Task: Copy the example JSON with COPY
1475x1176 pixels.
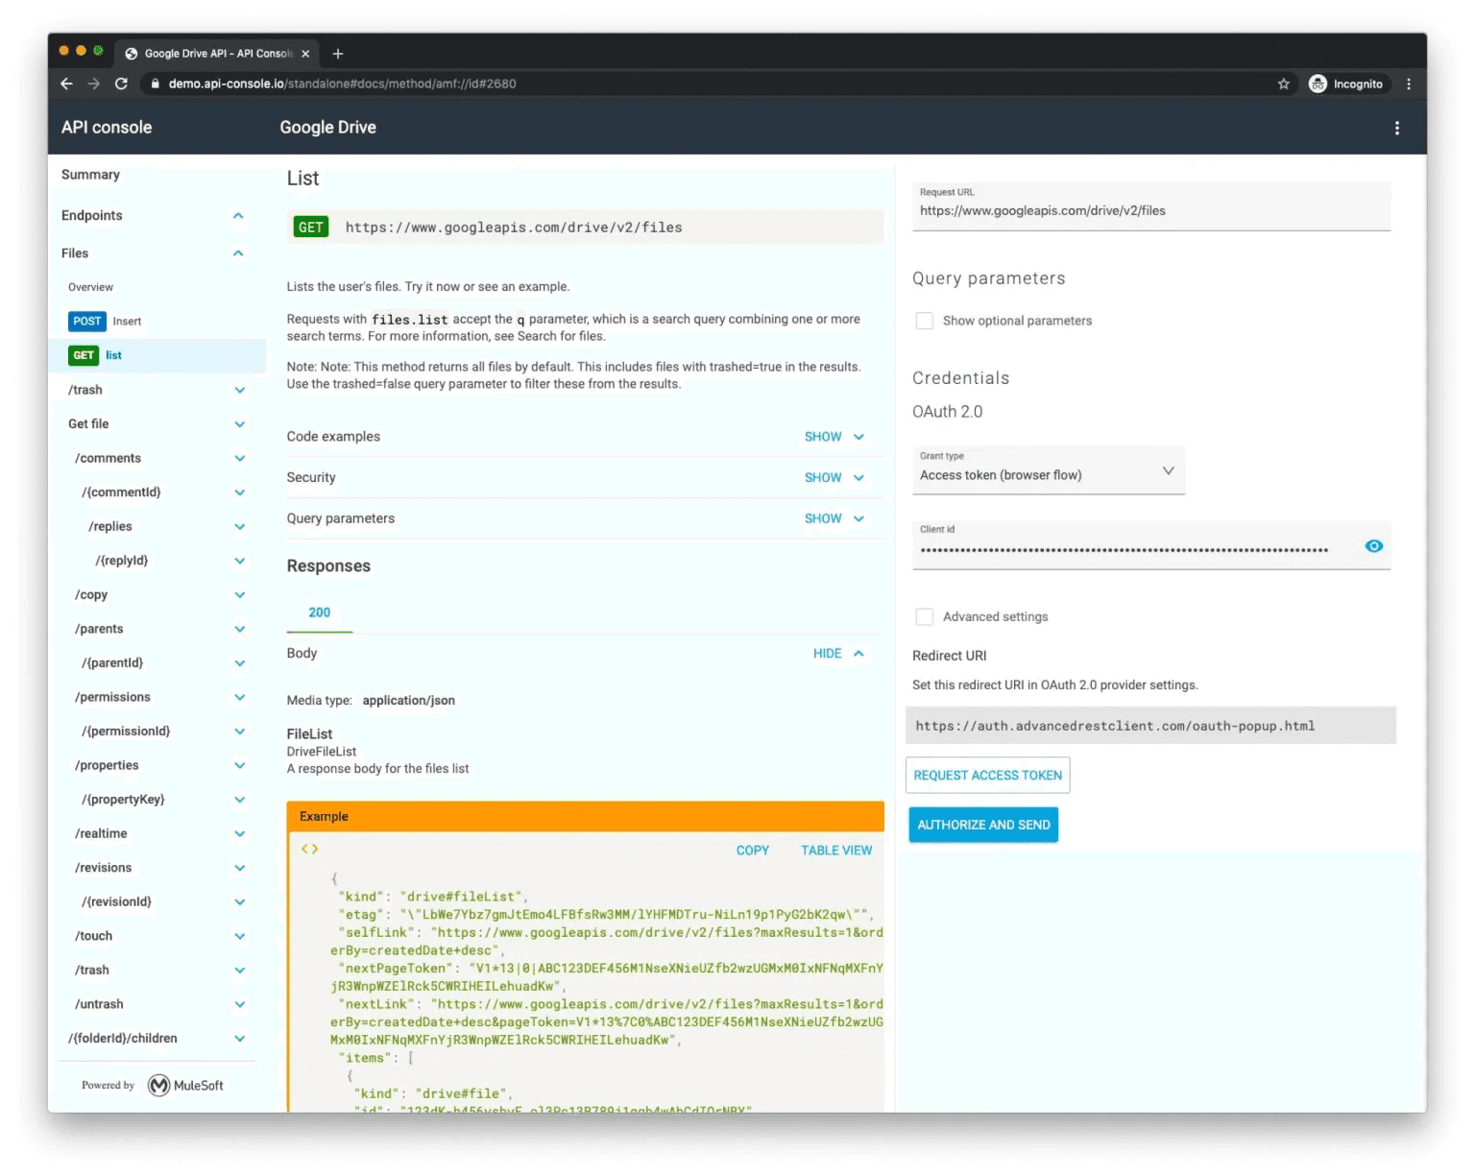Action: (x=752, y=851)
